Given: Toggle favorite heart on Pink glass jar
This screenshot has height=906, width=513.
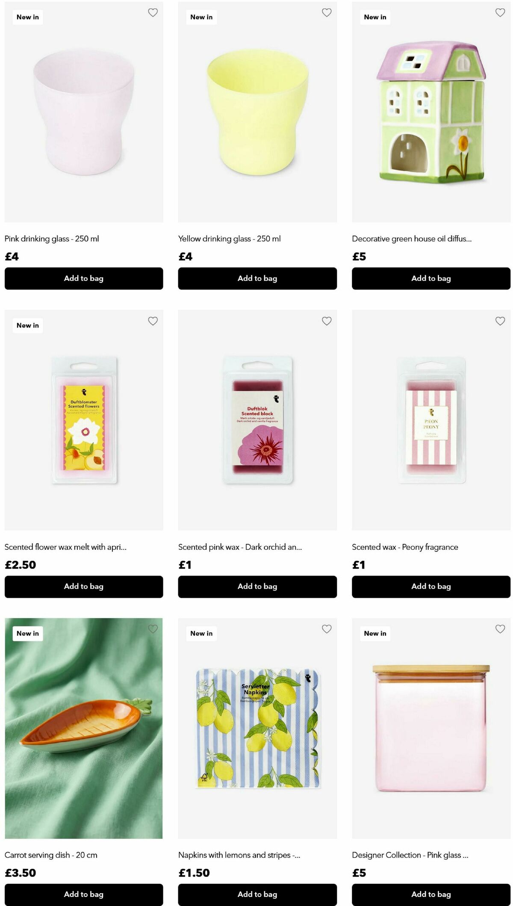Looking at the screenshot, I should (500, 629).
